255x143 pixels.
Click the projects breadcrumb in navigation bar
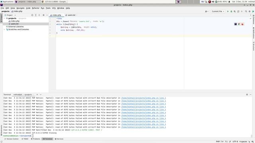coord(5,12)
